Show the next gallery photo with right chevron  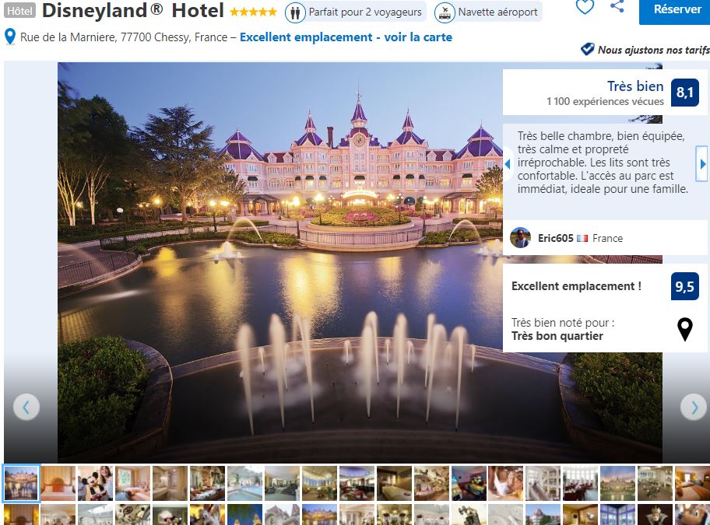pos(694,408)
